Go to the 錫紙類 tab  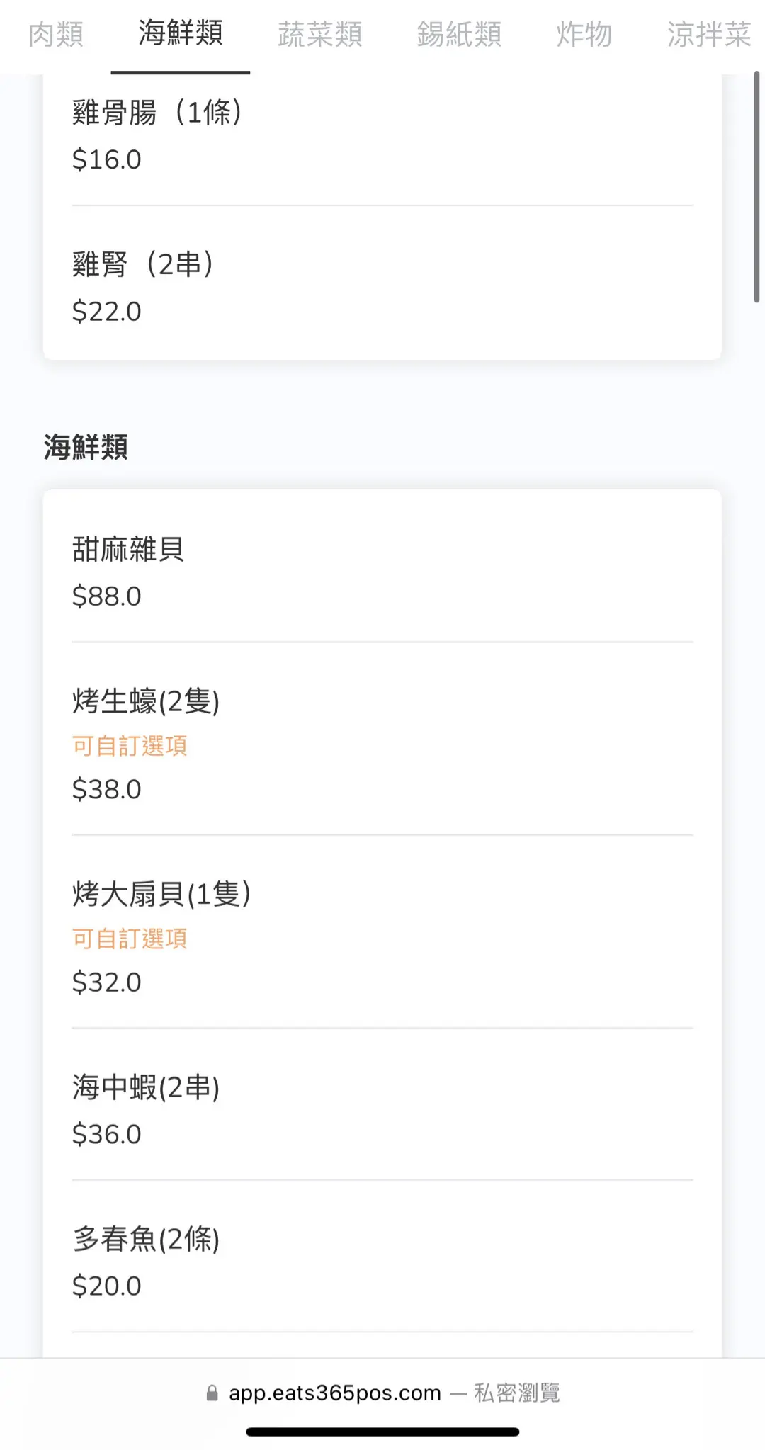[x=459, y=34]
